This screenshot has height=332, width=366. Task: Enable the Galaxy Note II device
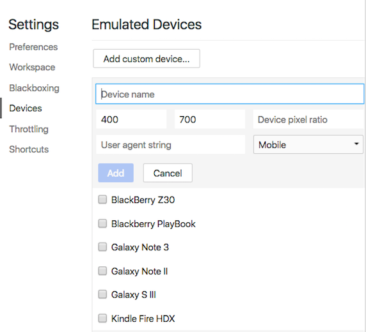click(x=102, y=271)
